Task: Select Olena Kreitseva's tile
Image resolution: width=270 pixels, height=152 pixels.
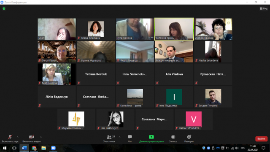Action: pyautogui.click(x=96, y=29)
